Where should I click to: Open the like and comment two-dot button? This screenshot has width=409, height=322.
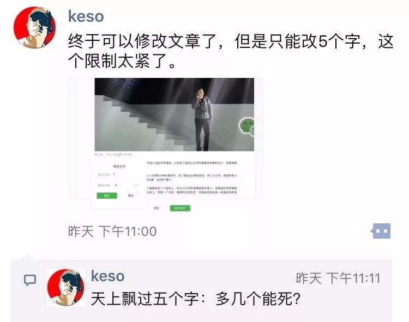pyautogui.click(x=381, y=231)
